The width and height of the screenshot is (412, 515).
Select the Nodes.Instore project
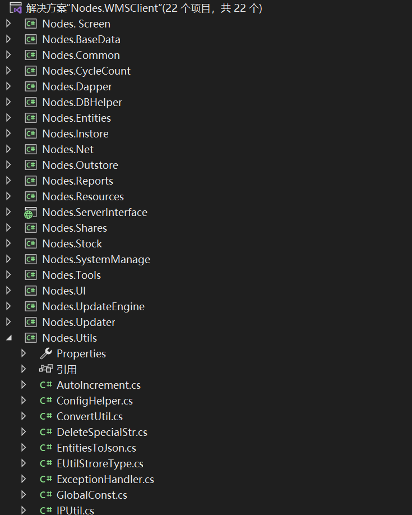[x=76, y=134]
